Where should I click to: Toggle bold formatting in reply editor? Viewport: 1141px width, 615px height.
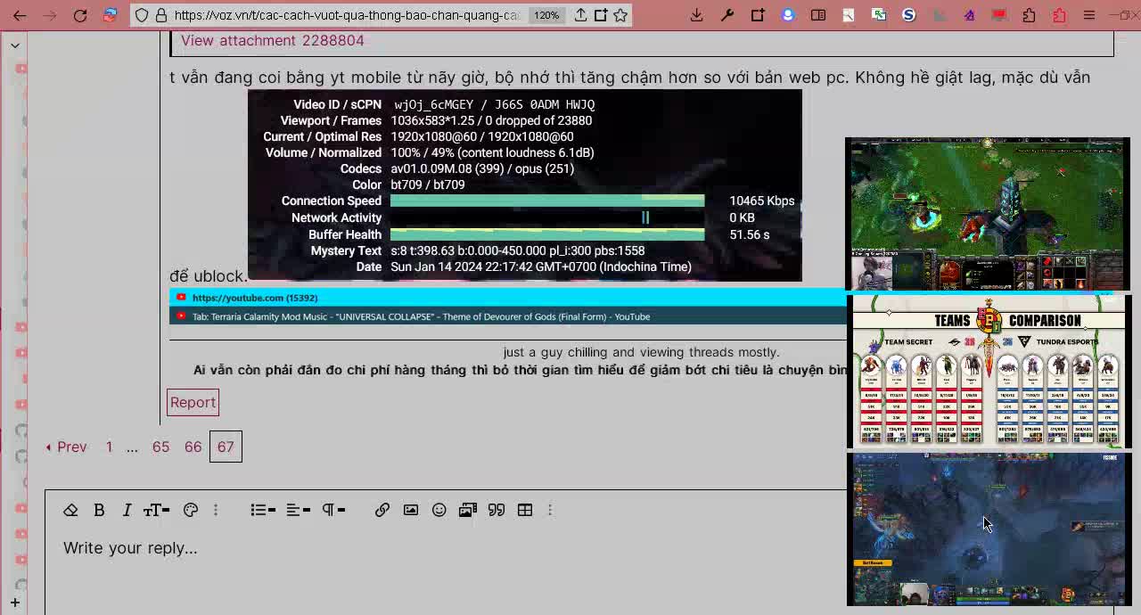pyautogui.click(x=99, y=510)
